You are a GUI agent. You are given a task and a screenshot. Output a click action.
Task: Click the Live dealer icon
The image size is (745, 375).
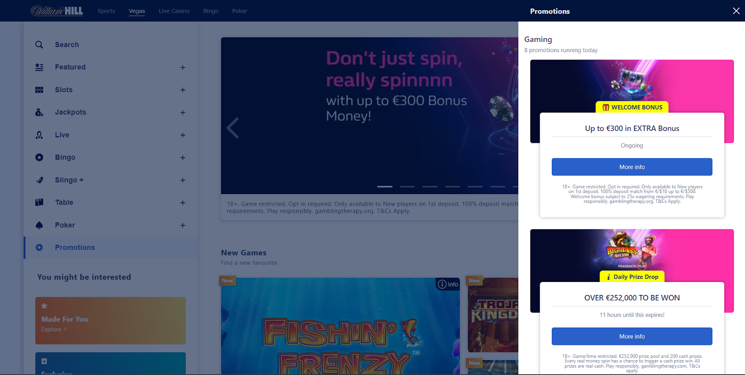[x=39, y=135]
